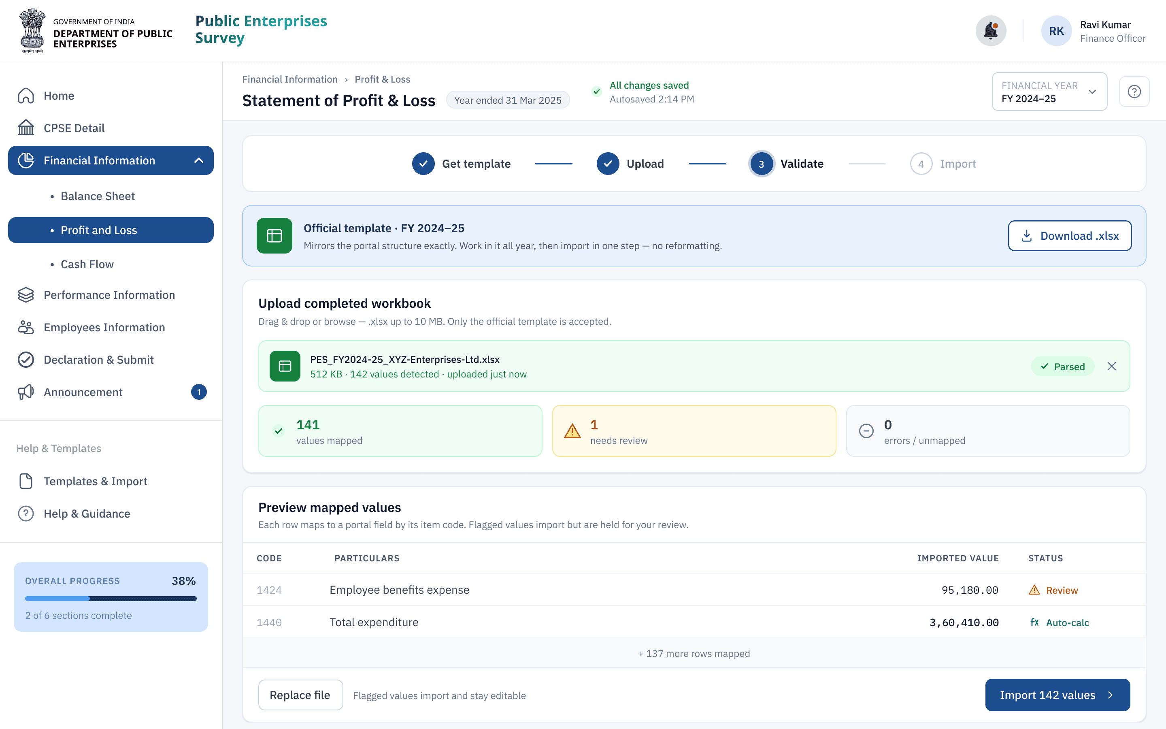The height and width of the screenshot is (729, 1166).
Task: Collapse the Financial Information menu chevron
Action: tap(199, 160)
